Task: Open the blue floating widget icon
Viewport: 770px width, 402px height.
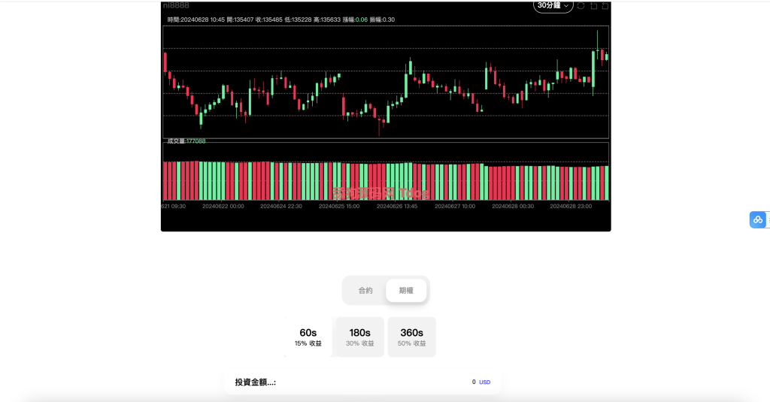Action: tap(757, 219)
